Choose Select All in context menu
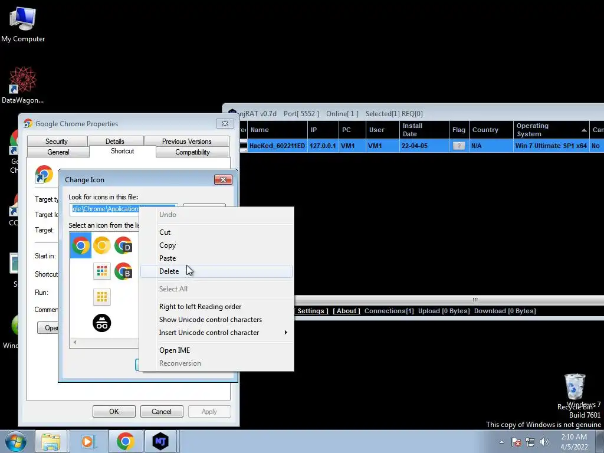Screen dimensions: 604x453 click(216, 289)
